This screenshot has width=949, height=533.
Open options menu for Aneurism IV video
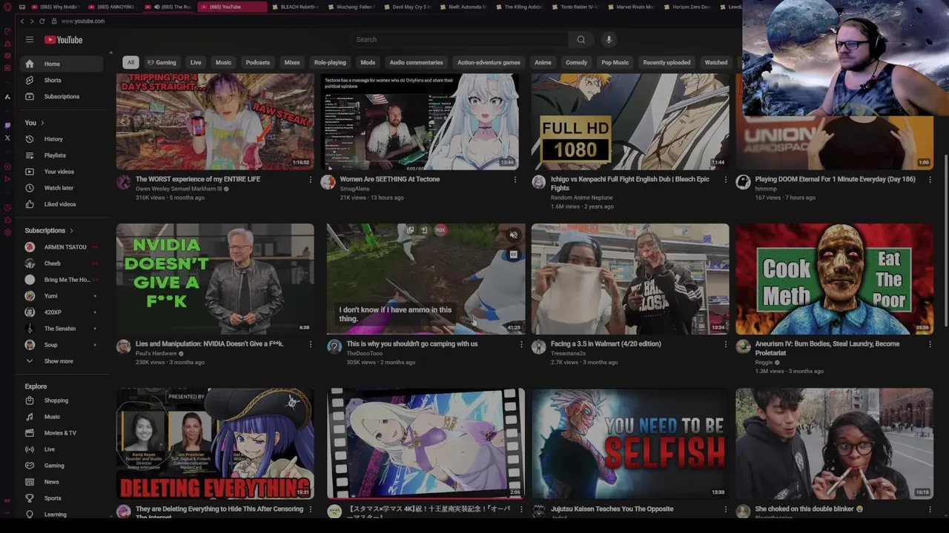(930, 344)
